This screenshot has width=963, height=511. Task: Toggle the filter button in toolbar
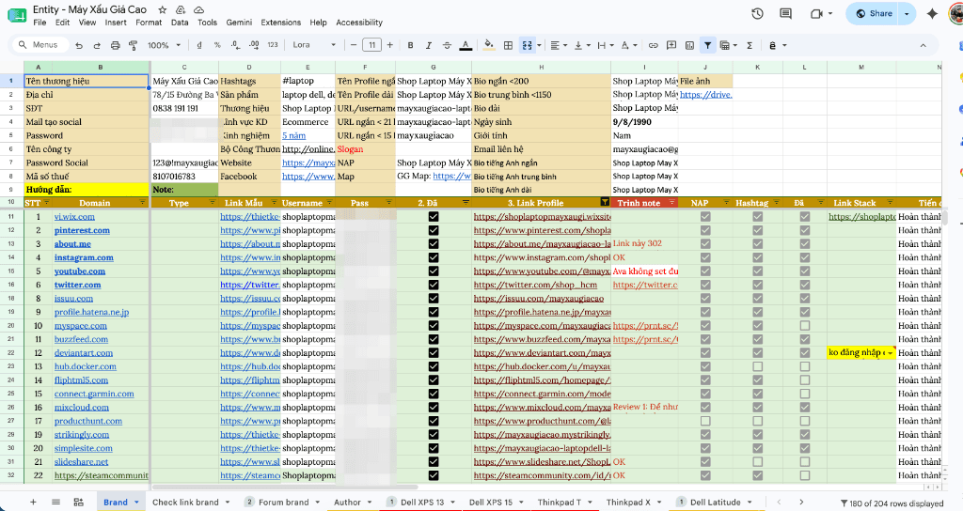click(x=707, y=45)
